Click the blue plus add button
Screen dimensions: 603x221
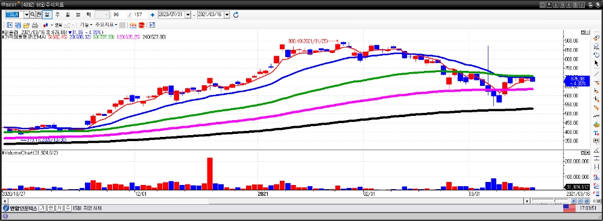[x=153, y=14]
